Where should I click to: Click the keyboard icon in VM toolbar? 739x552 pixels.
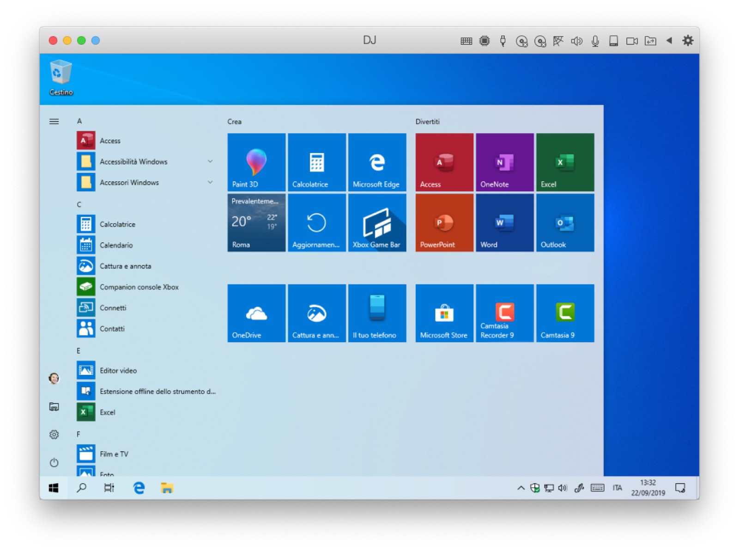click(x=466, y=41)
